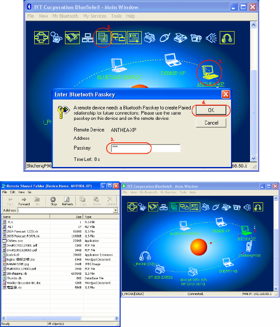Screen dimensions: 280x327
Task: Select file 2005 Forecast FORM.xls
Action: point(21,236)
